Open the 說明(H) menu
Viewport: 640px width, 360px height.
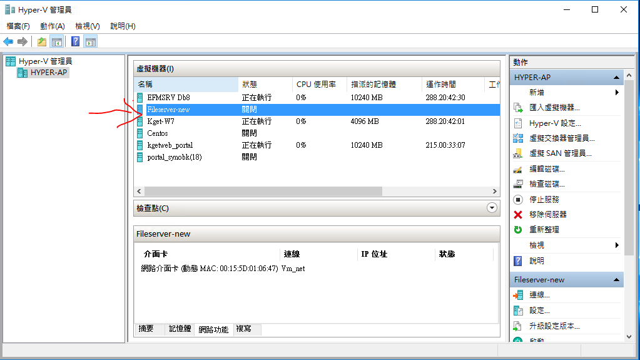tap(123, 26)
